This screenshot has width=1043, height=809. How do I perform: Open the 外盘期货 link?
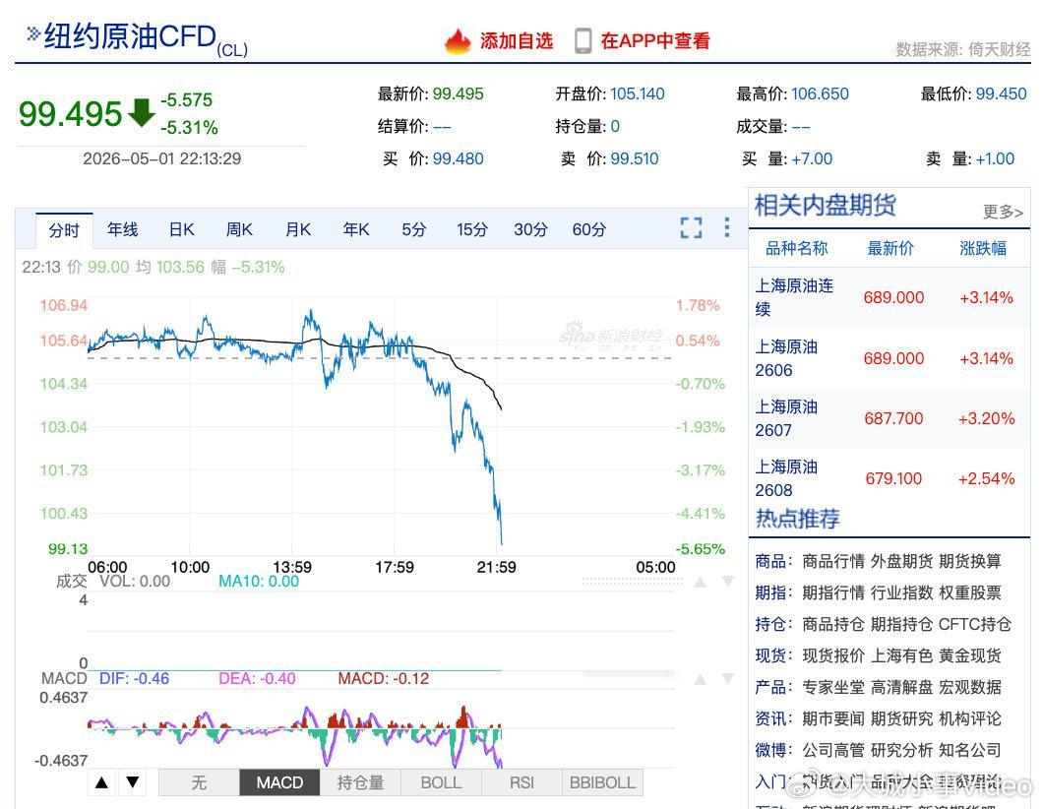pos(901,562)
